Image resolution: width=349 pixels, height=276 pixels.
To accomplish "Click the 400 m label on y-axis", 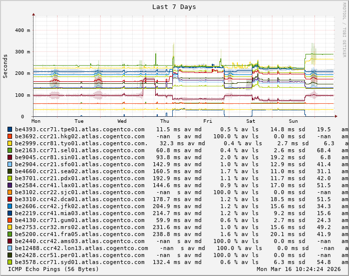I will point(19,30).
